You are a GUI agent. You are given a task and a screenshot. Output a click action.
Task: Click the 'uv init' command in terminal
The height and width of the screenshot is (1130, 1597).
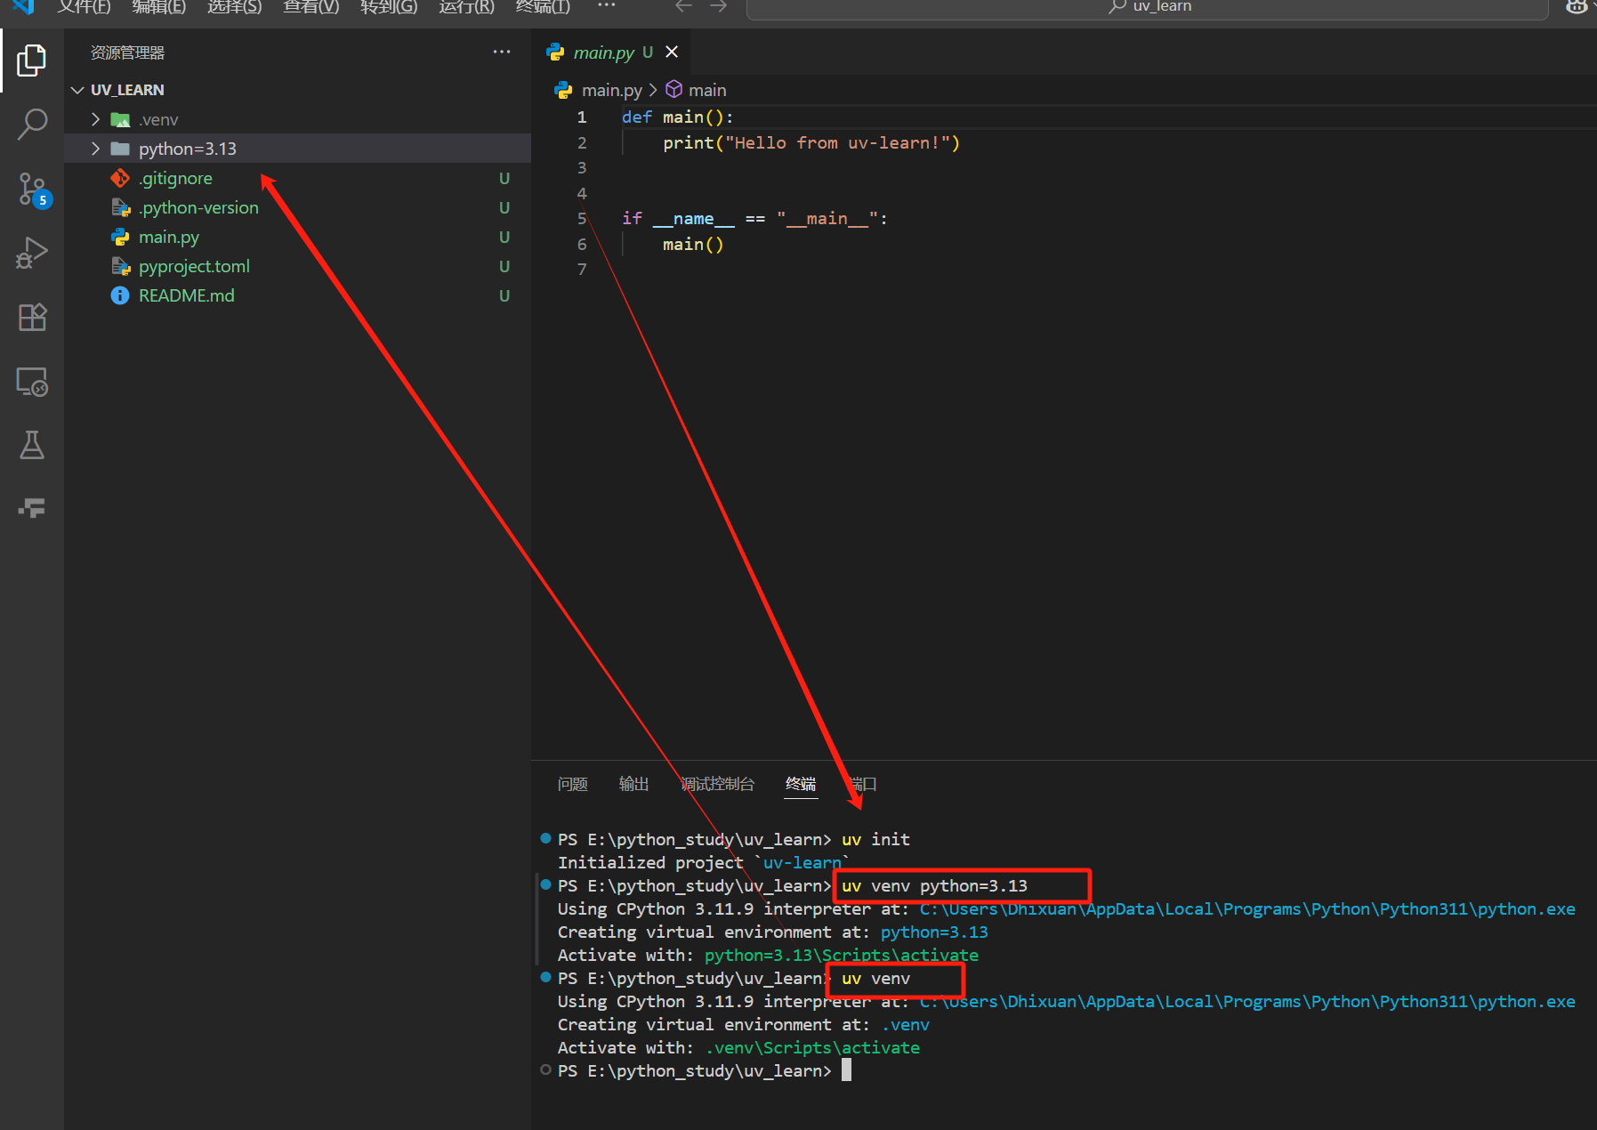875,839
